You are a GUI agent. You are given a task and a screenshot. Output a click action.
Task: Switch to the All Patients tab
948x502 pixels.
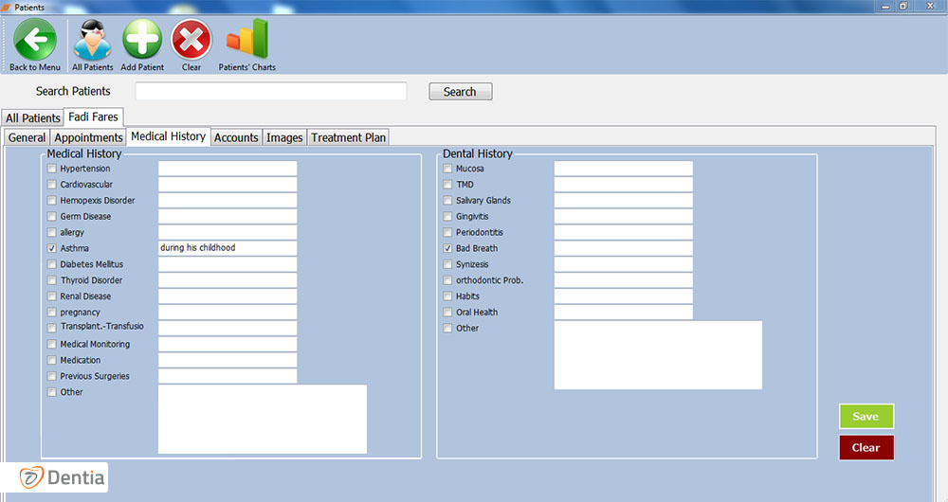coord(32,118)
